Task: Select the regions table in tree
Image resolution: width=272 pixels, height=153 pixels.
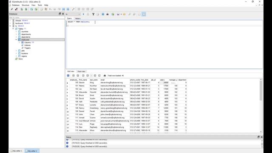Action: [x=24, y=56]
